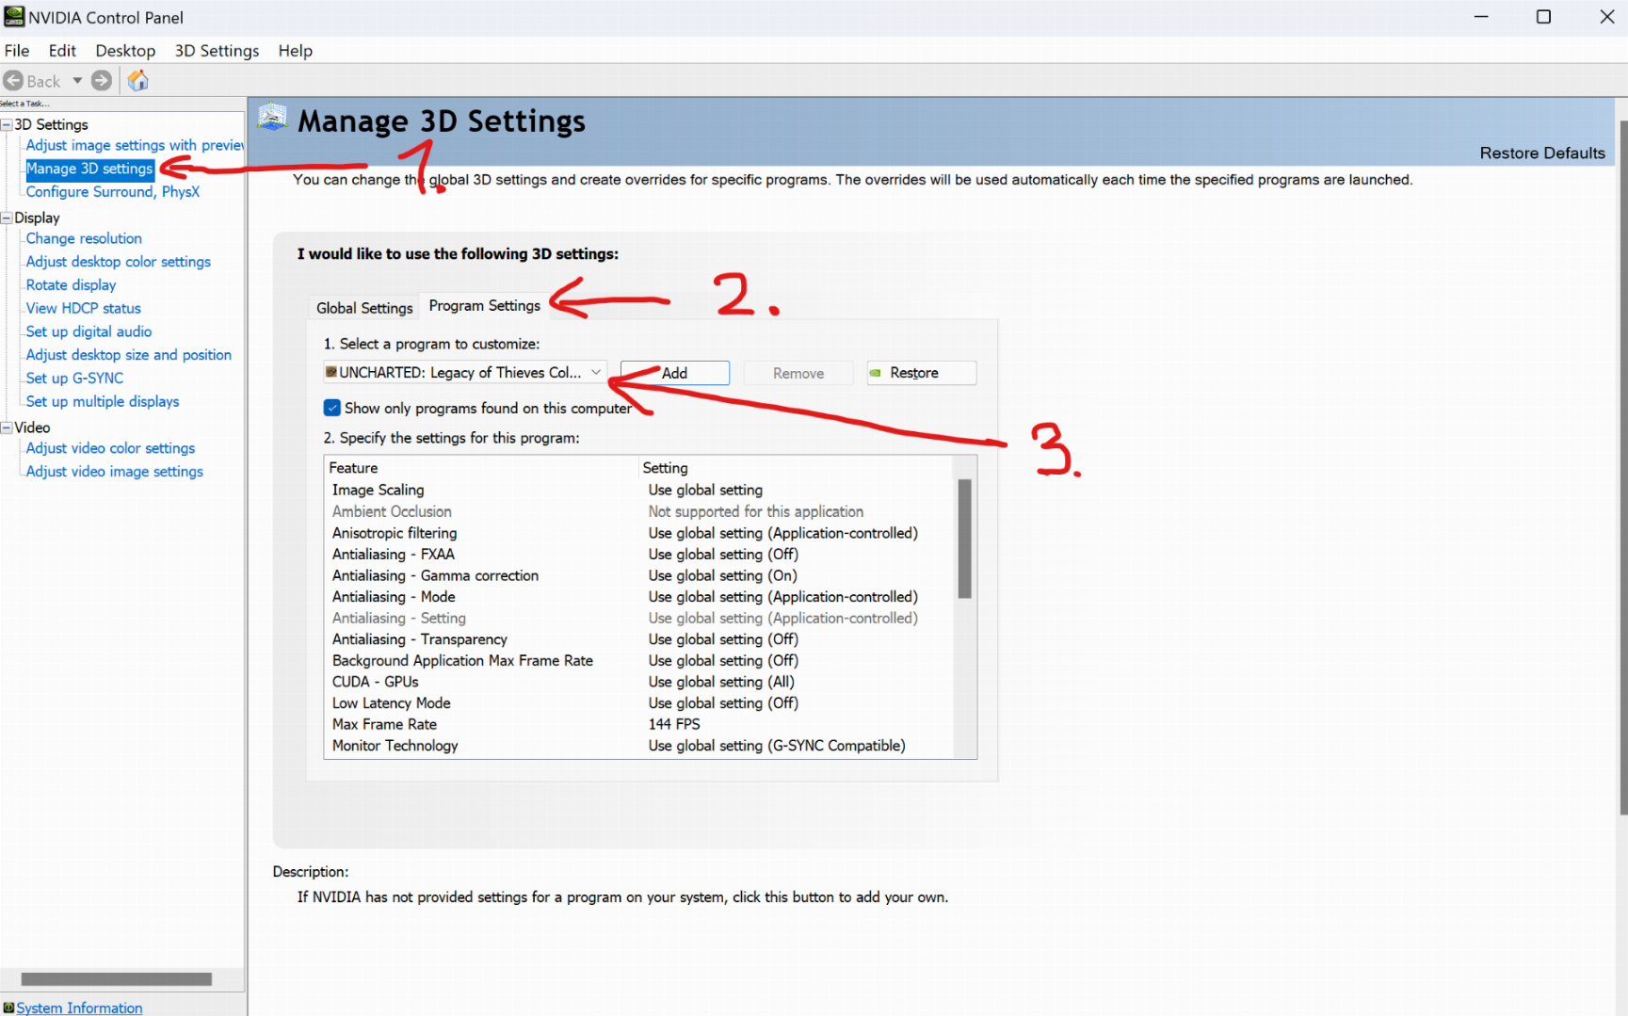Image resolution: width=1628 pixels, height=1016 pixels.
Task: Open Adjust video color settings
Action: 110,448
